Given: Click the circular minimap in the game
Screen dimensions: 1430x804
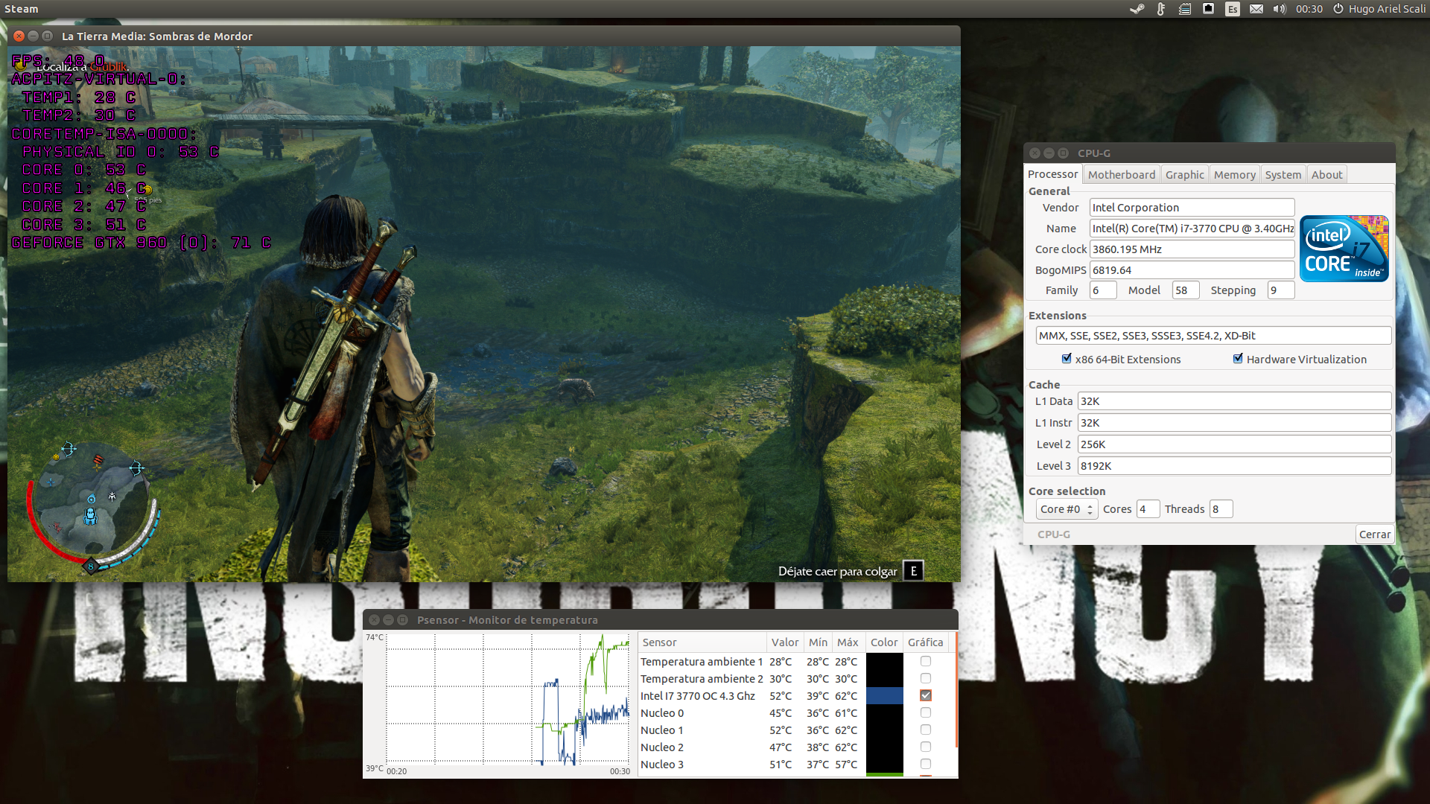Looking at the screenshot, I should 91,503.
